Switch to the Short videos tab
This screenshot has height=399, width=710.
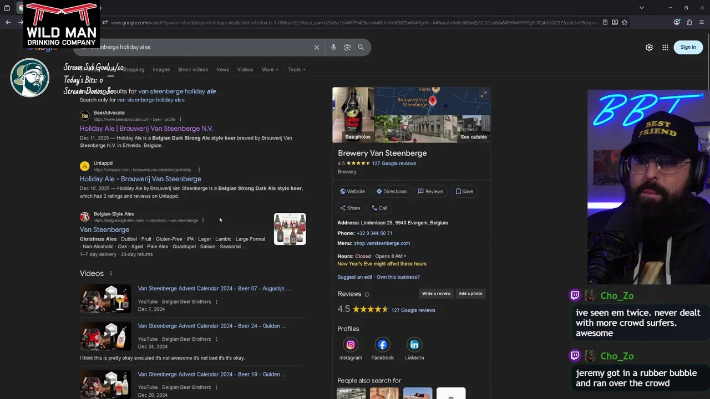point(193,69)
